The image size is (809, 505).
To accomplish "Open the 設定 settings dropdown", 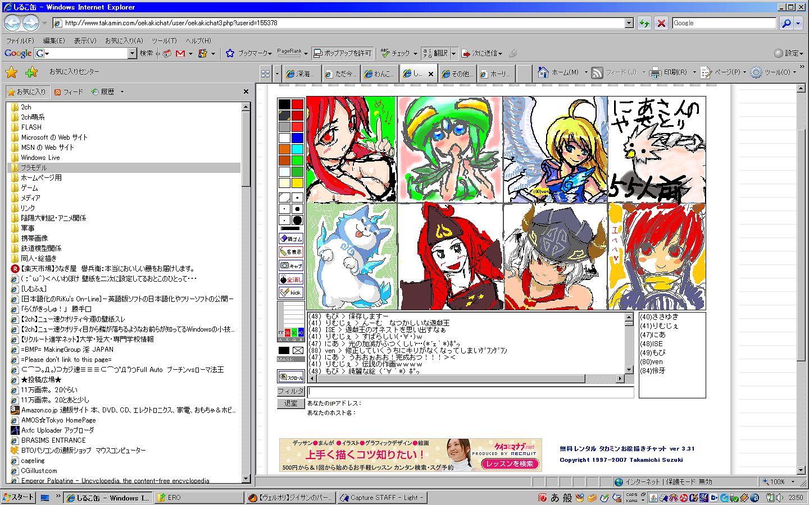I will [x=802, y=54].
